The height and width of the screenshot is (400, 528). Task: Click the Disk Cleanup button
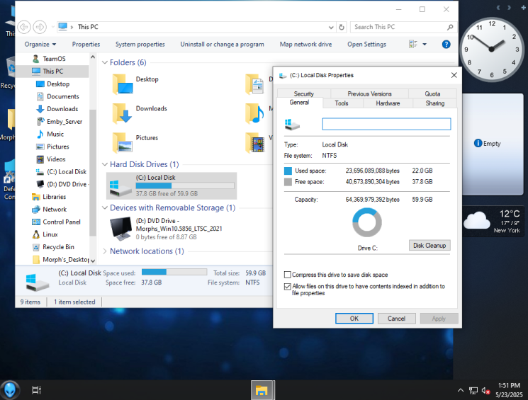click(x=429, y=246)
